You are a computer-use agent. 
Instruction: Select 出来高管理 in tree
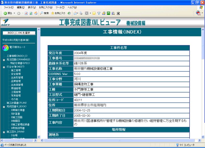coord(17,85)
